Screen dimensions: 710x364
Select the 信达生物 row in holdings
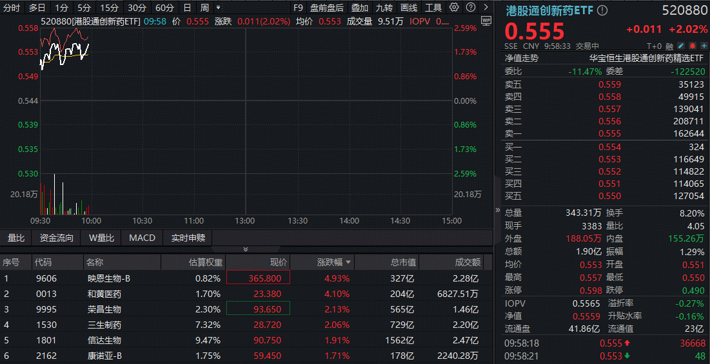click(x=104, y=340)
